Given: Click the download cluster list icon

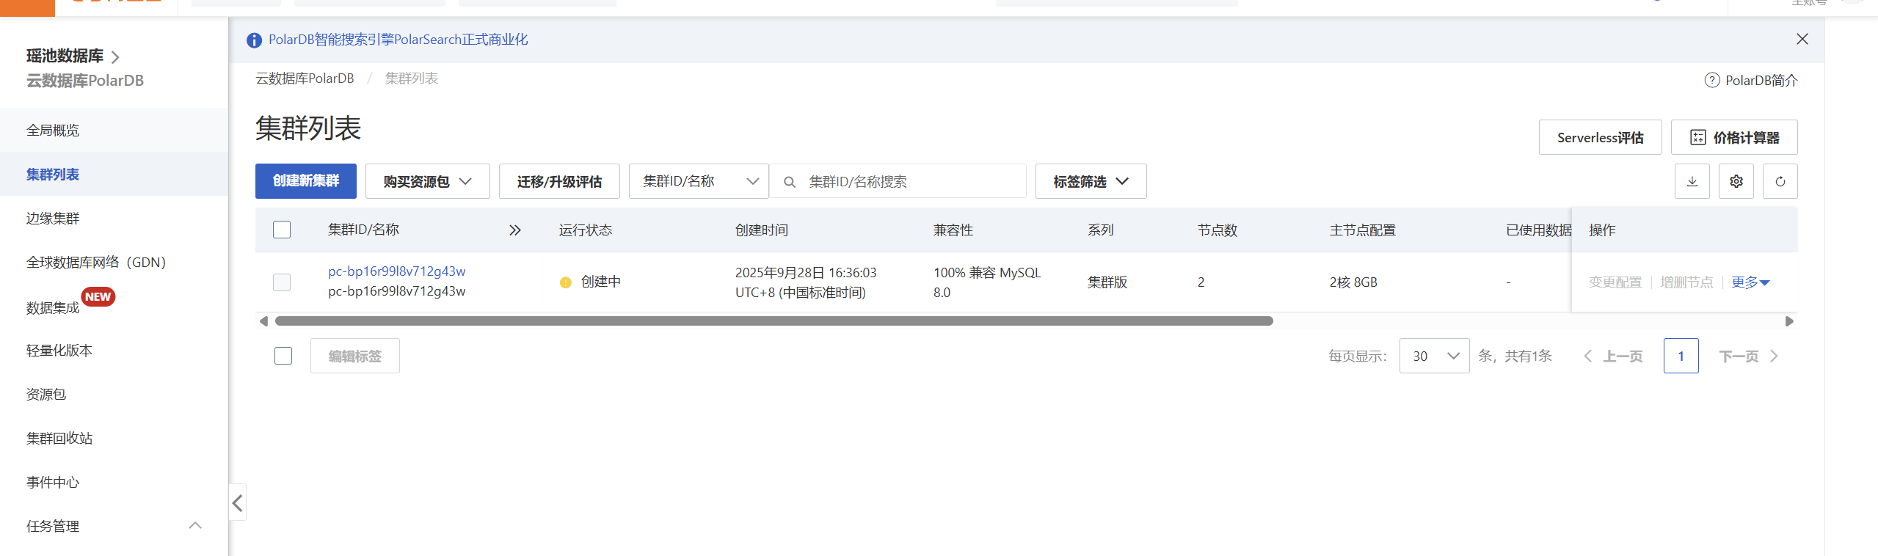Looking at the screenshot, I should click(1692, 181).
